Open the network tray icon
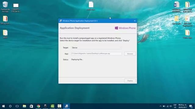 (x=167, y=106)
